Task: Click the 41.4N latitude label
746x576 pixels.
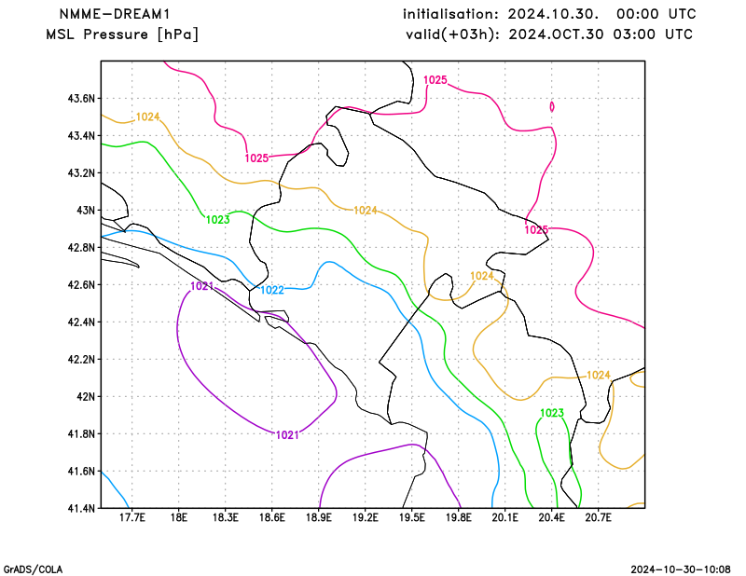Action: [x=81, y=509]
